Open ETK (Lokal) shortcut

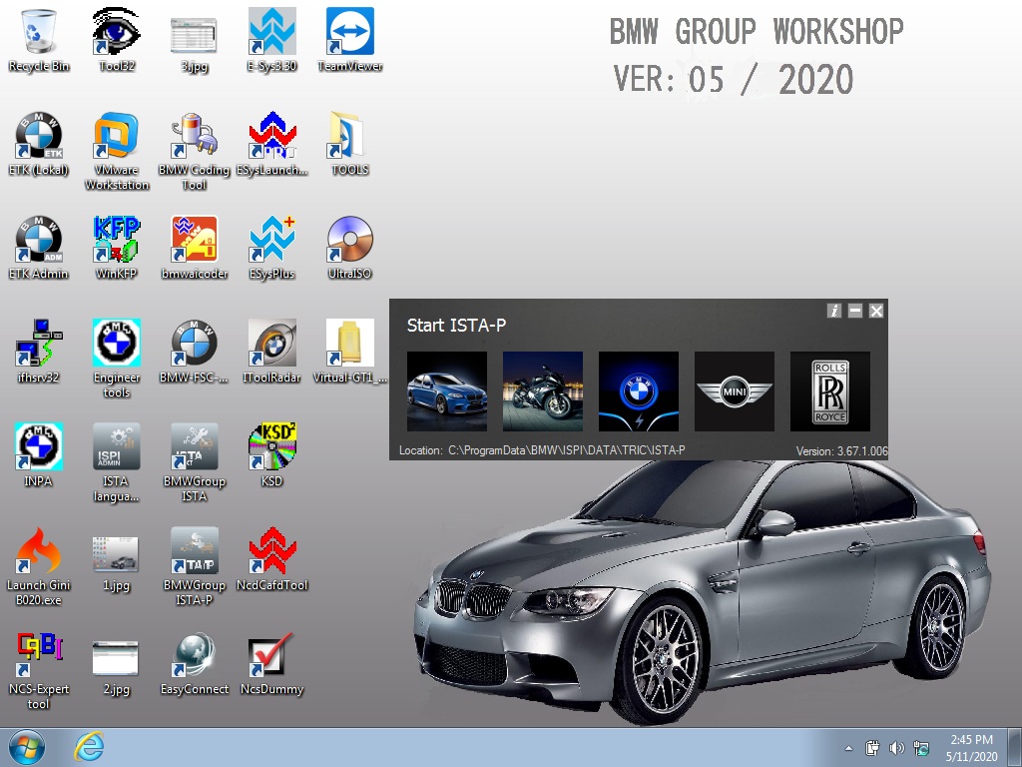pos(39,144)
